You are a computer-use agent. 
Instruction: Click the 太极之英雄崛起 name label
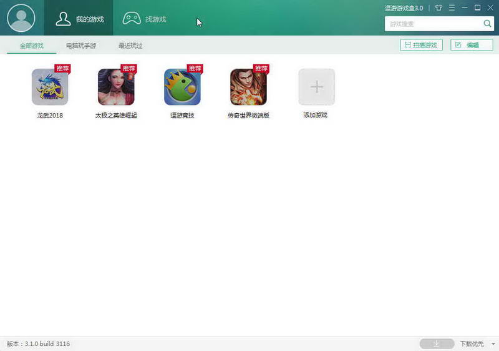[116, 116]
